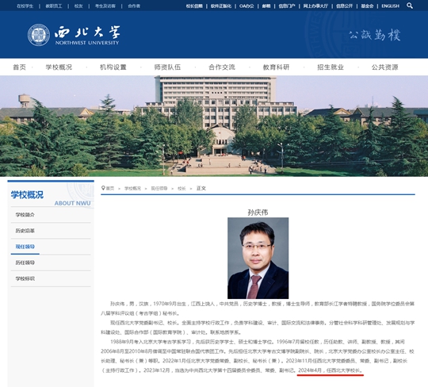Click the Northwest University logo emblem

pos(39,35)
